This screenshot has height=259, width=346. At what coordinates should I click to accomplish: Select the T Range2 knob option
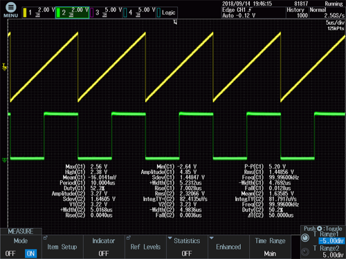tap(305, 252)
